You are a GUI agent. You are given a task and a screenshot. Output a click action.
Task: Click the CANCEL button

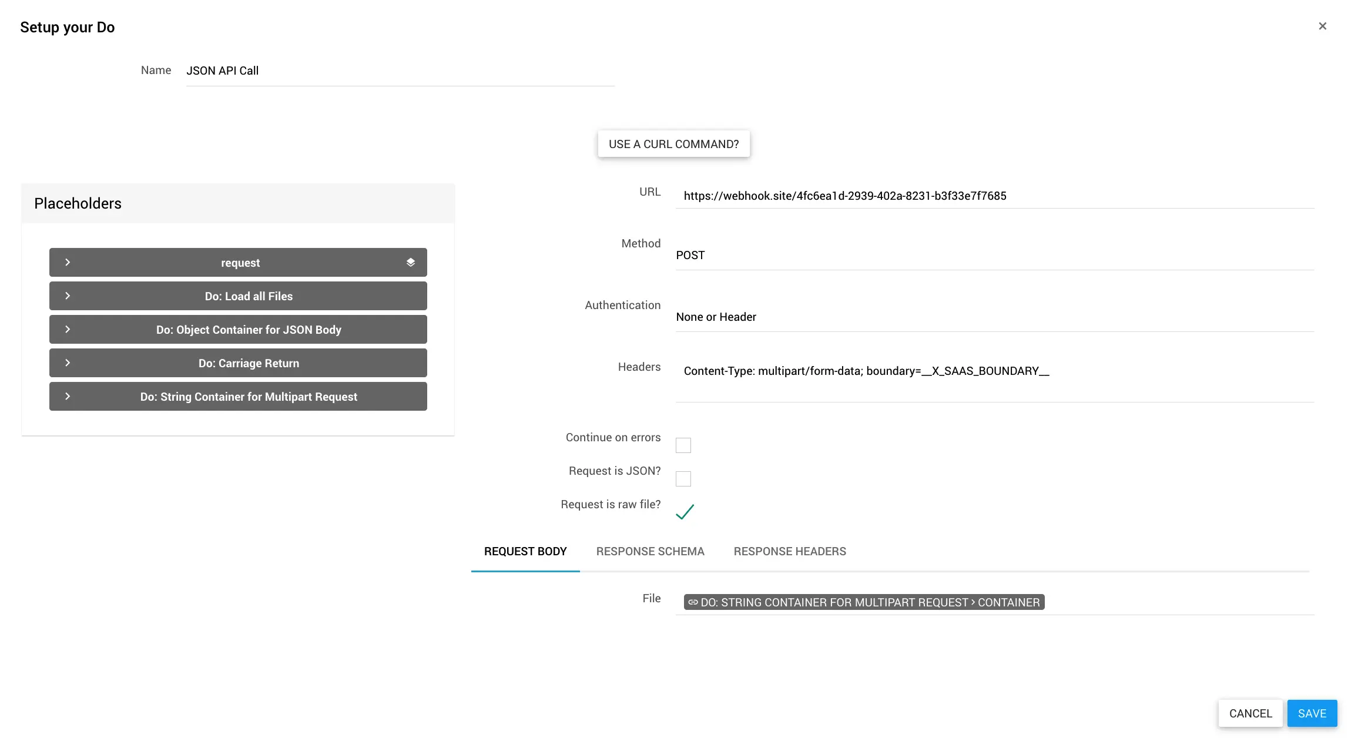1250,713
